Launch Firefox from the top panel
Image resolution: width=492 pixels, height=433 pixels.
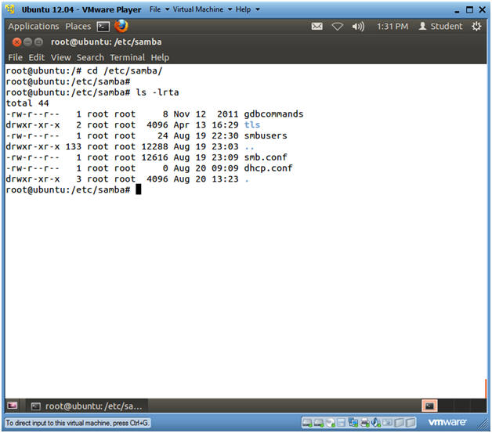click(121, 26)
